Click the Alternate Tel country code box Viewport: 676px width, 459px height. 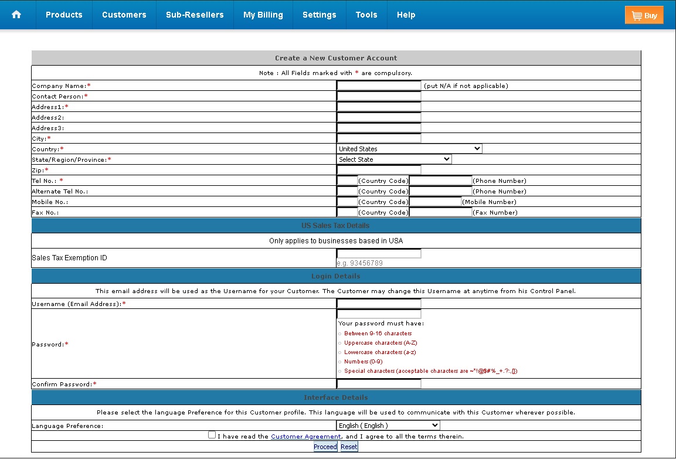[347, 191]
